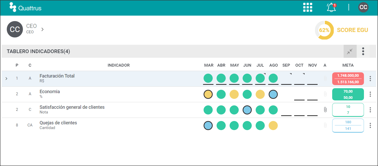Screen dimensions: 378x166
Task: Click the Economia indicator name
Action: tap(50, 92)
